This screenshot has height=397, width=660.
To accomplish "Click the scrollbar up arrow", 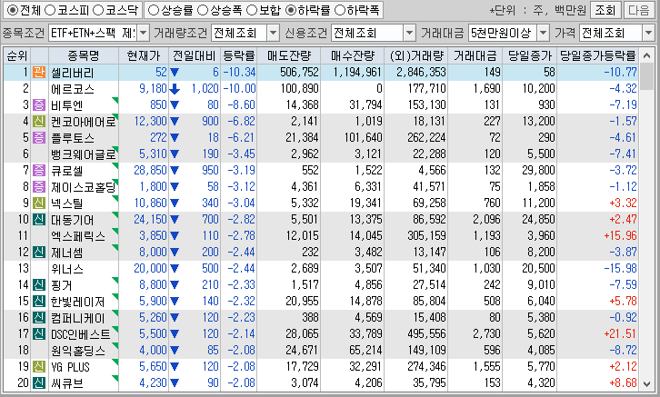I will coord(646,55).
